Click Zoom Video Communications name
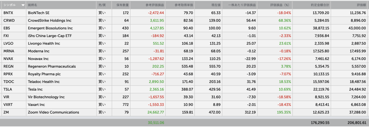The image size is (369, 127). [54, 112]
